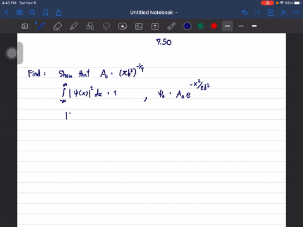This screenshot has width=303, height=227.
Task: Tap the screen recording indicator in status bar
Action: 268,3
